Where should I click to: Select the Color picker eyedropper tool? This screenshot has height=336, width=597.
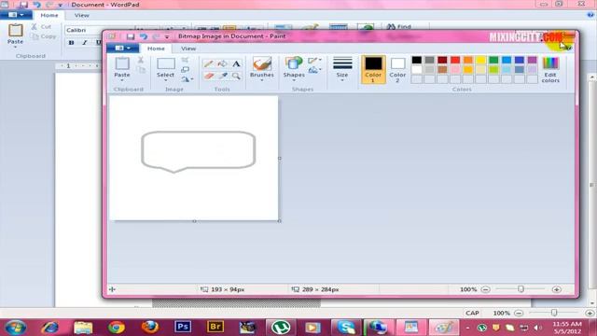coord(222,77)
